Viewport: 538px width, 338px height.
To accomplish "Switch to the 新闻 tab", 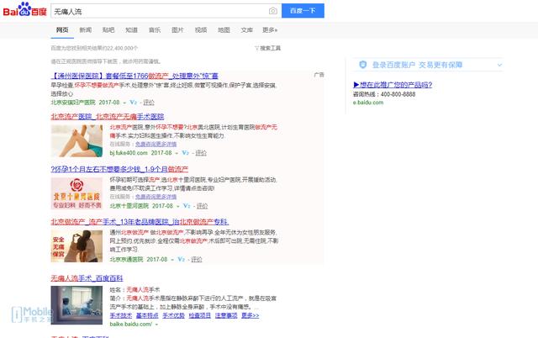I will click(x=86, y=29).
